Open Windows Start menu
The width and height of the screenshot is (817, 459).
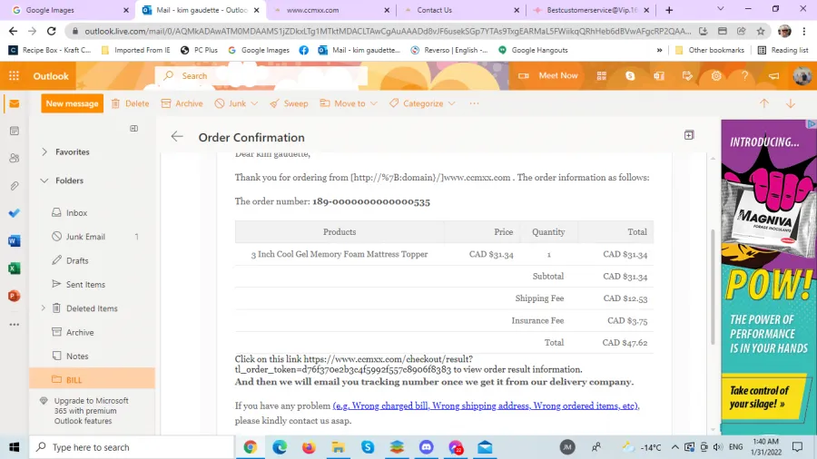pyautogui.click(x=14, y=447)
